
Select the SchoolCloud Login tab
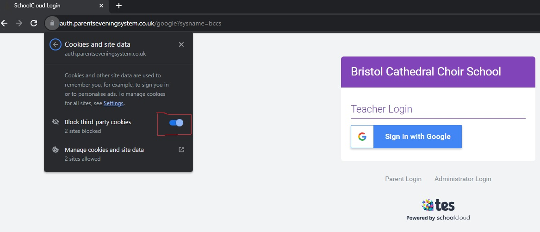coord(54,6)
